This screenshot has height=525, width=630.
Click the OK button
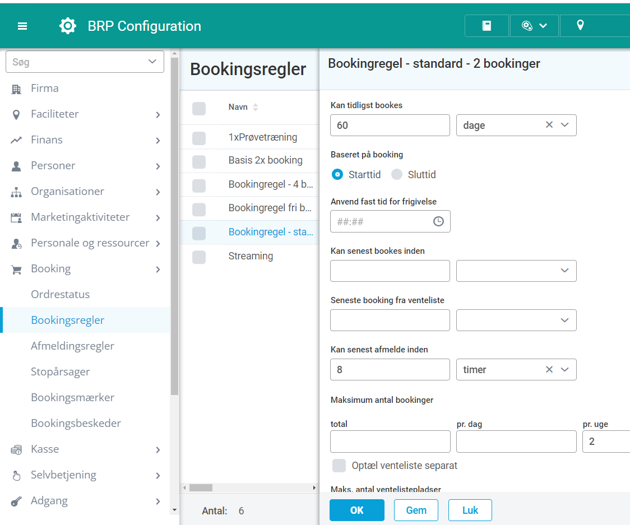(x=356, y=510)
